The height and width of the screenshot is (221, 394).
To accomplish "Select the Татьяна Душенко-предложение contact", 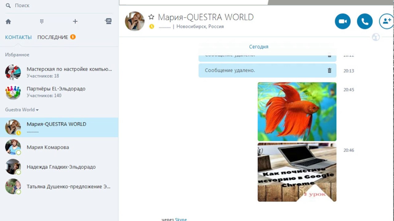I will coord(59,186).
